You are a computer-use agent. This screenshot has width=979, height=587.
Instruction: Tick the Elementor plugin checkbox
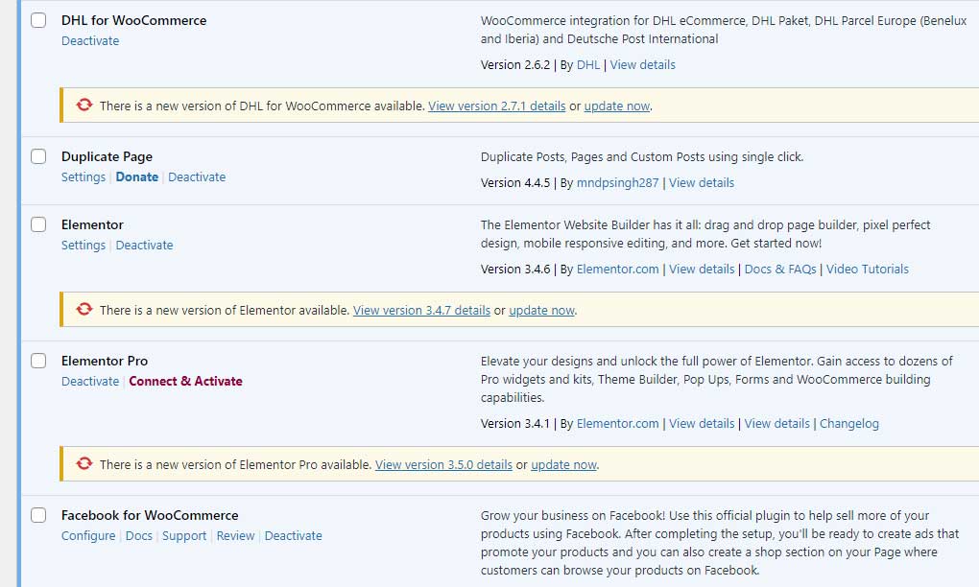(x=37, y=223)
